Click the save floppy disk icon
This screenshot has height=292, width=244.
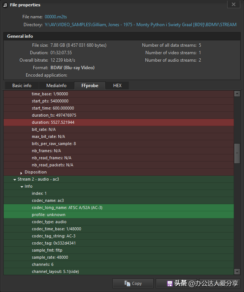point(170,283)
